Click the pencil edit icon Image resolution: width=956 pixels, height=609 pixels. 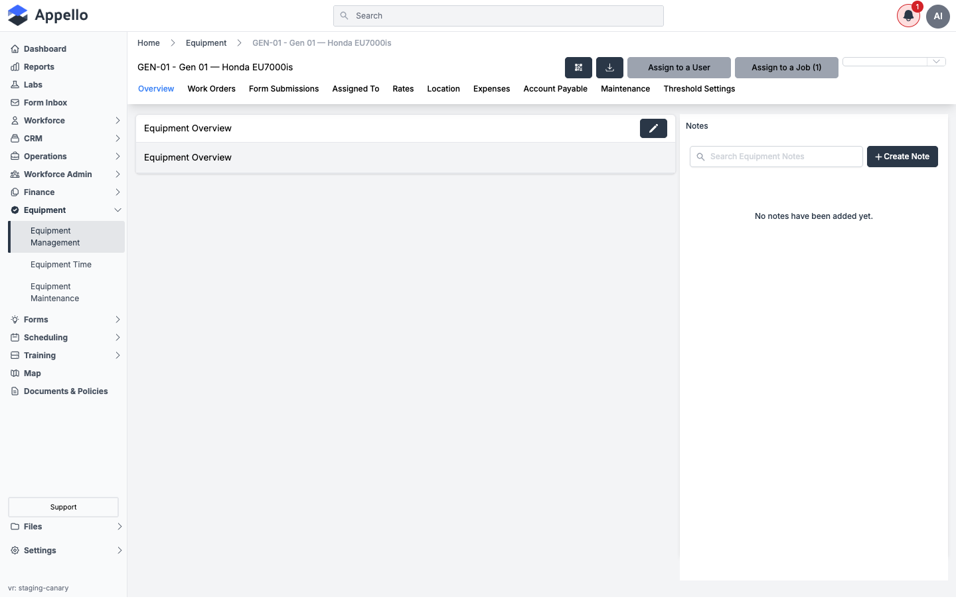pyautogui.click(x=653, y=128)
